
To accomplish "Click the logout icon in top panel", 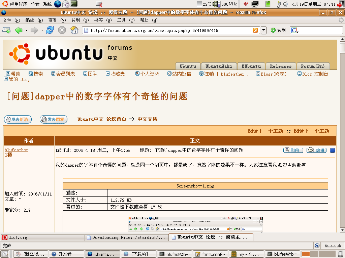I will [341, 4].
